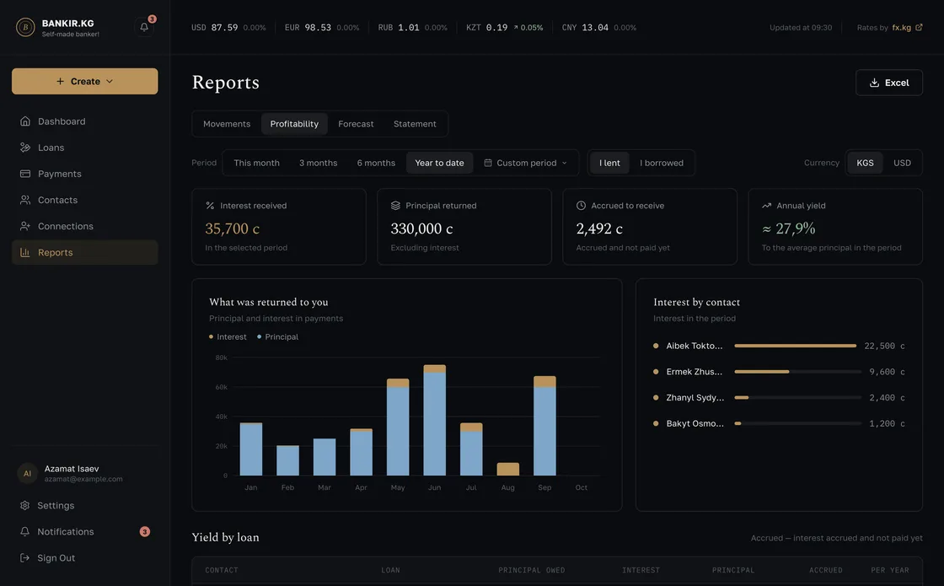The image size is (944, 586).
Task: Click the Create button
Action: click(85, 81)
